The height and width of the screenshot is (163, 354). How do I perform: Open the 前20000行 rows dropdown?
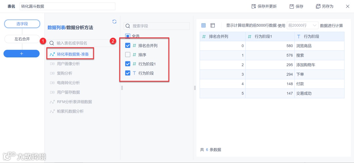[302, 26]
